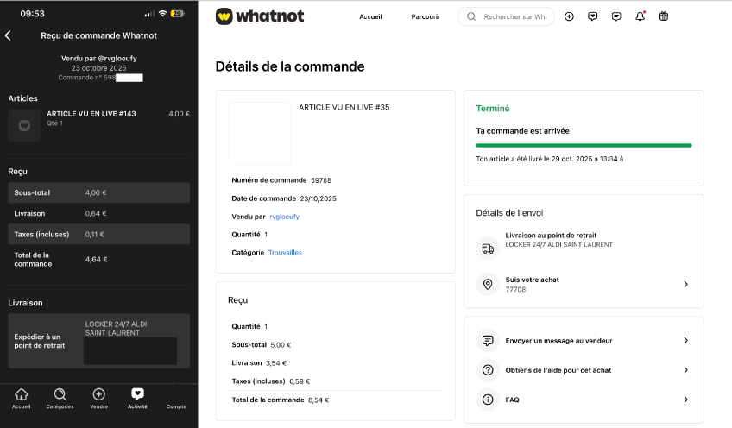Open the Parcourir menu item

[x=426, y=16]
